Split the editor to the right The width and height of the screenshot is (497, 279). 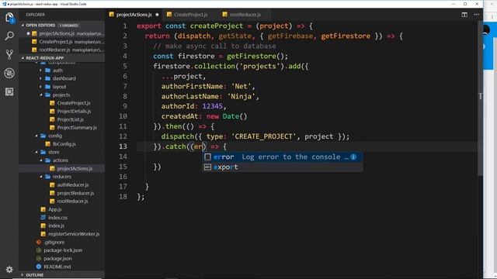pyautogui.click(x=464, y=15)
